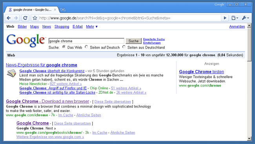Open the Erweiterte Suche link
The height and width of the screenshot is (144, 255).
154,39
